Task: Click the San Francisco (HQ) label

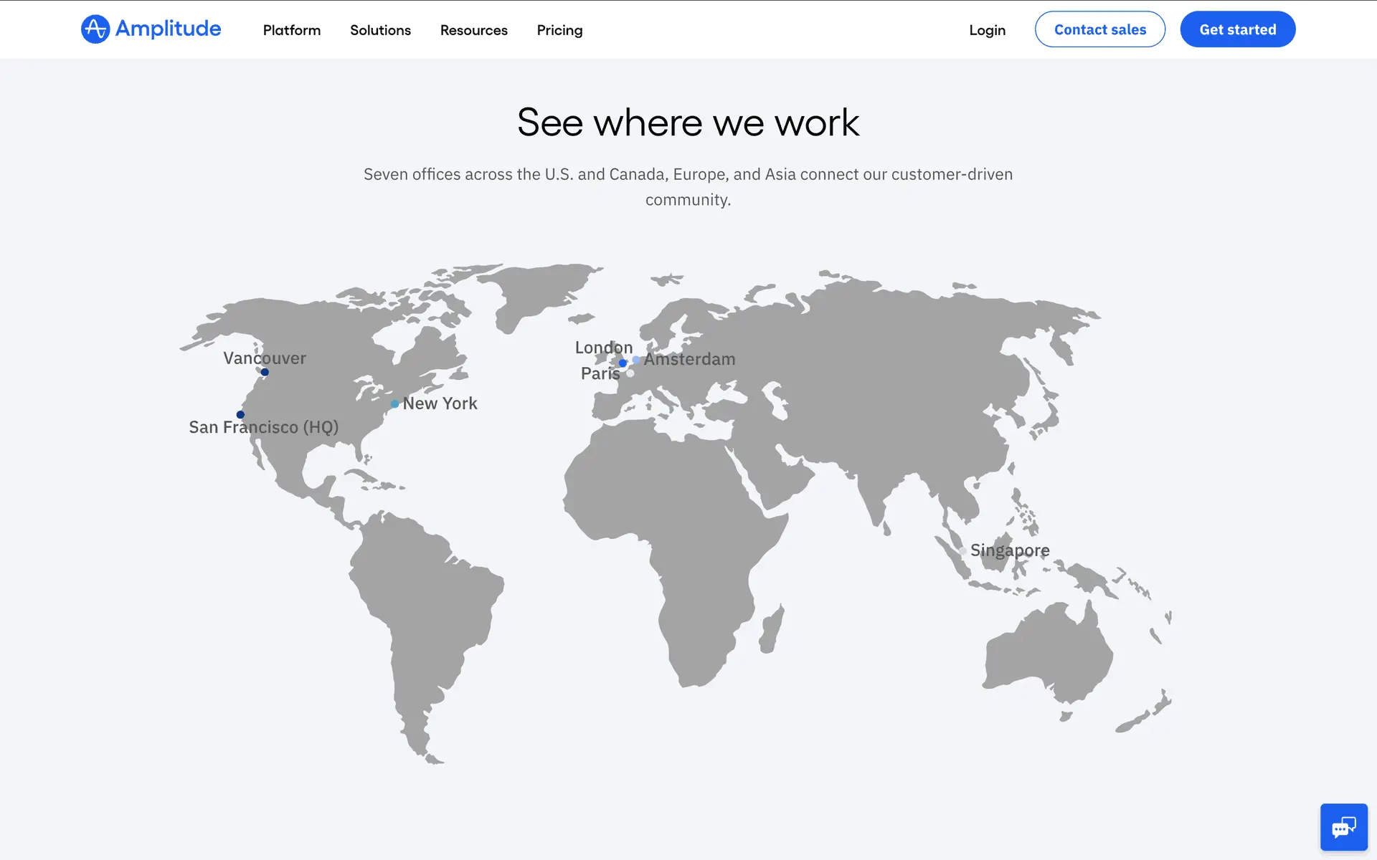Action: pos(263,427)
